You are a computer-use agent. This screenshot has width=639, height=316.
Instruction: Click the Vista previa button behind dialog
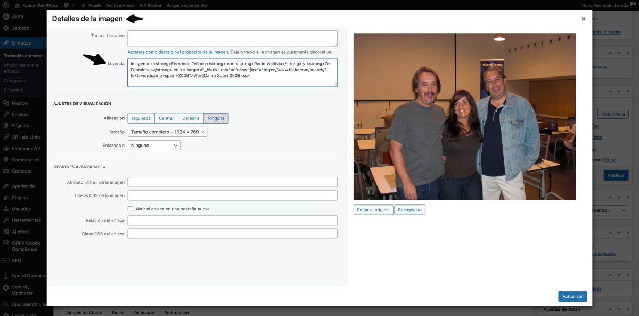coord(612,114)
